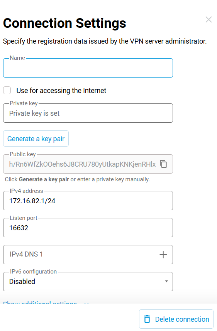
Task: Click into the Private key field
Action: coord(88,113)
